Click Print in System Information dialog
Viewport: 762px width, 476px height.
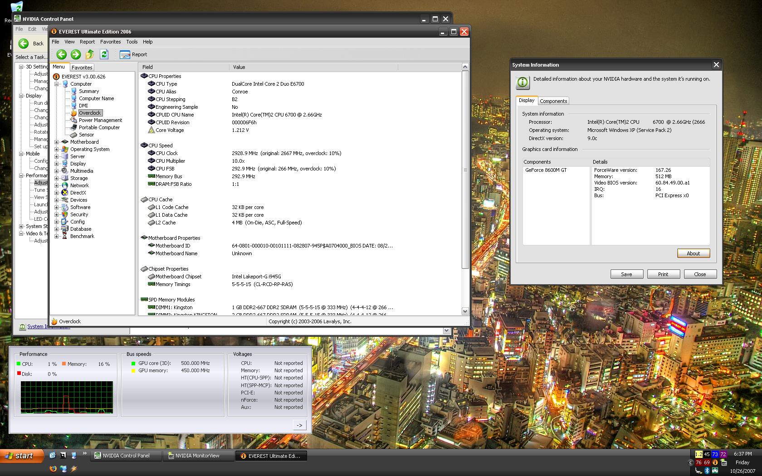pos(663,274)
